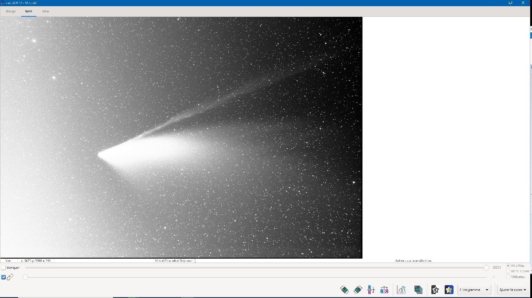Image resolution: width=532 pixels, height=298 pixels.
Task: Open the Bleu channel tab
Action: [x=46, y=11]
